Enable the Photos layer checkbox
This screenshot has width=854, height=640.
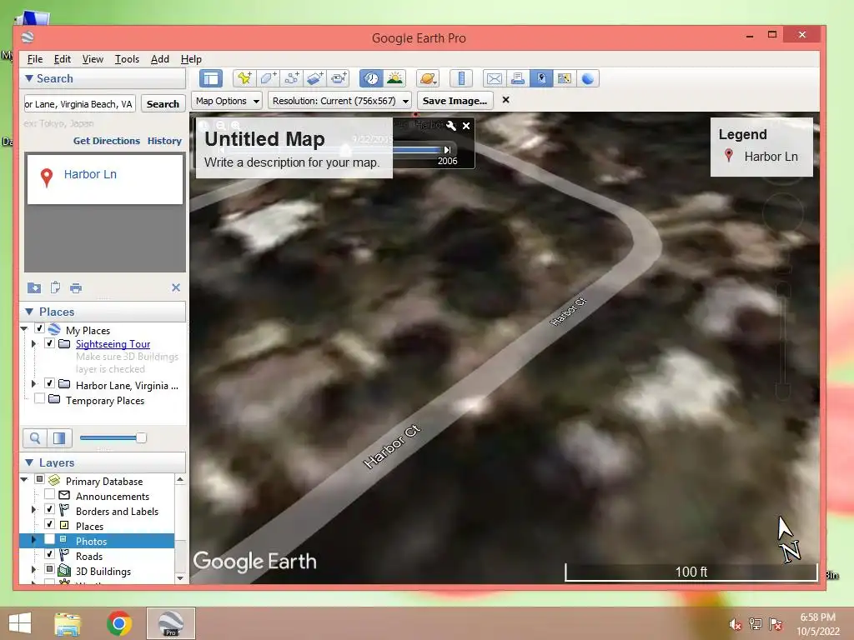click(x=49, y=539)
